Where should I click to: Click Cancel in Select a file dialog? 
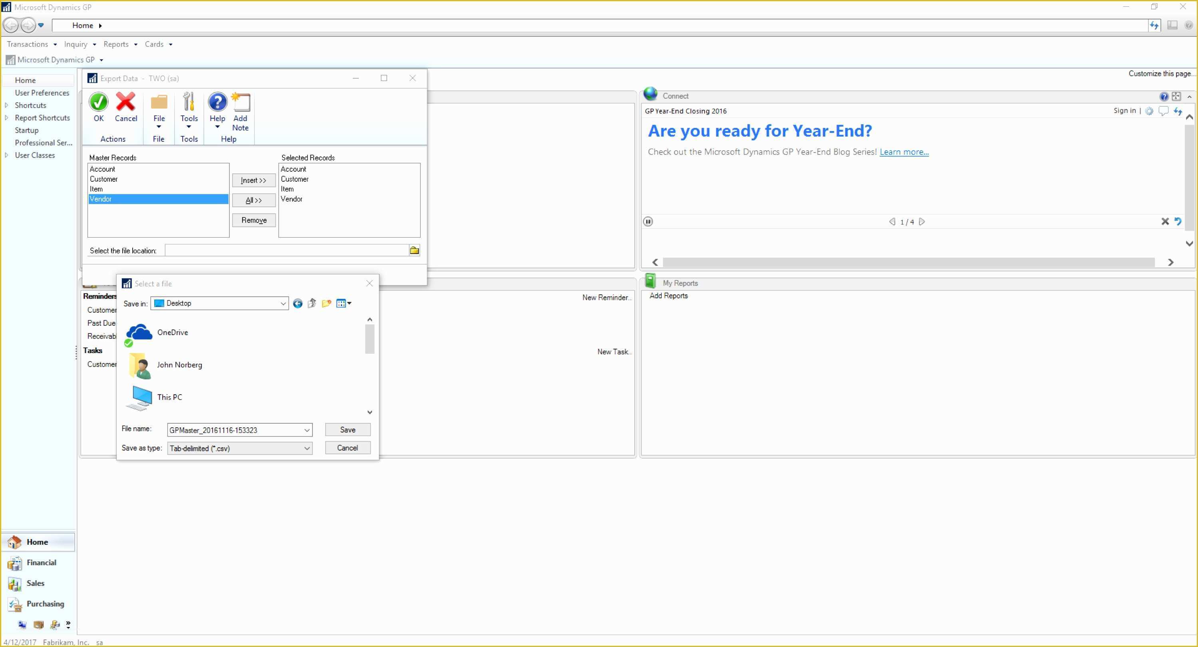click(x=347, y=448)
